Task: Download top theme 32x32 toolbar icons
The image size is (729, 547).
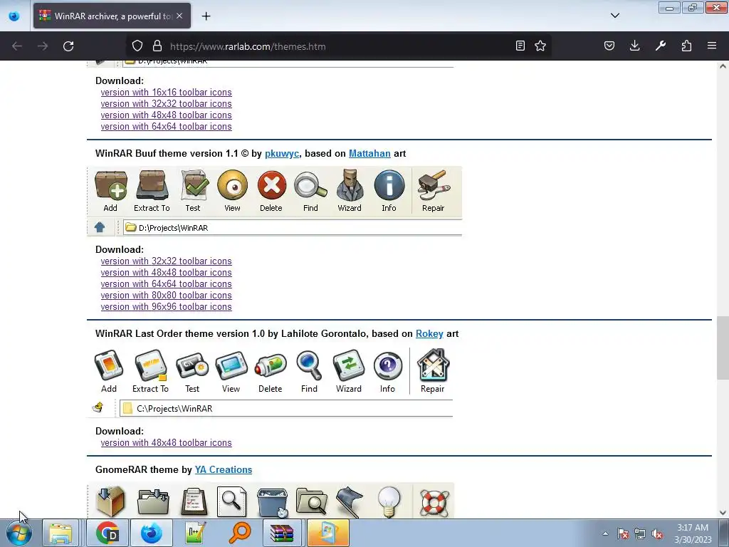Action: coord(166,104)
